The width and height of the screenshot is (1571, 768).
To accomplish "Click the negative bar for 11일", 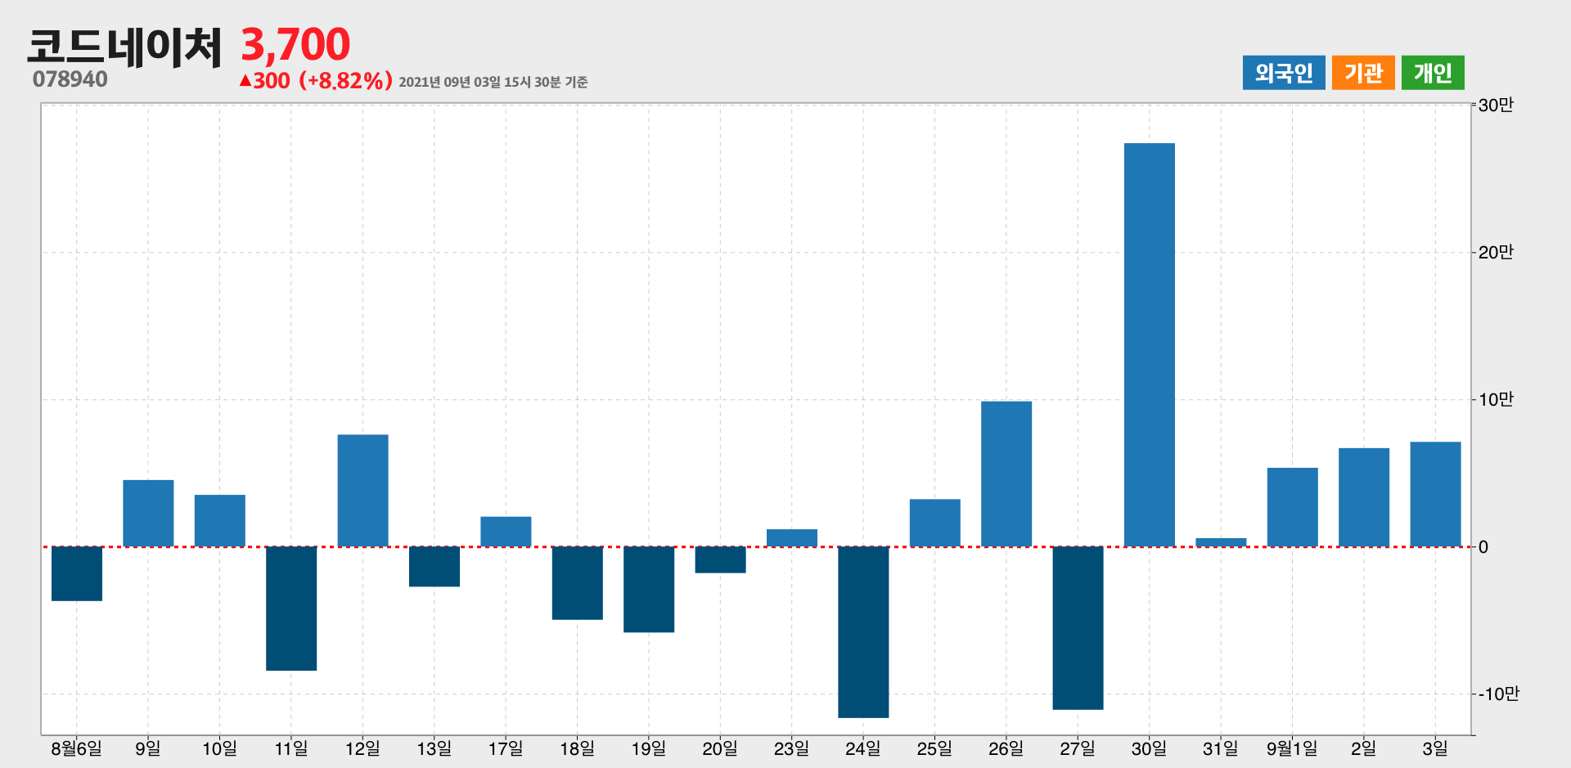I will click(291, 609).
